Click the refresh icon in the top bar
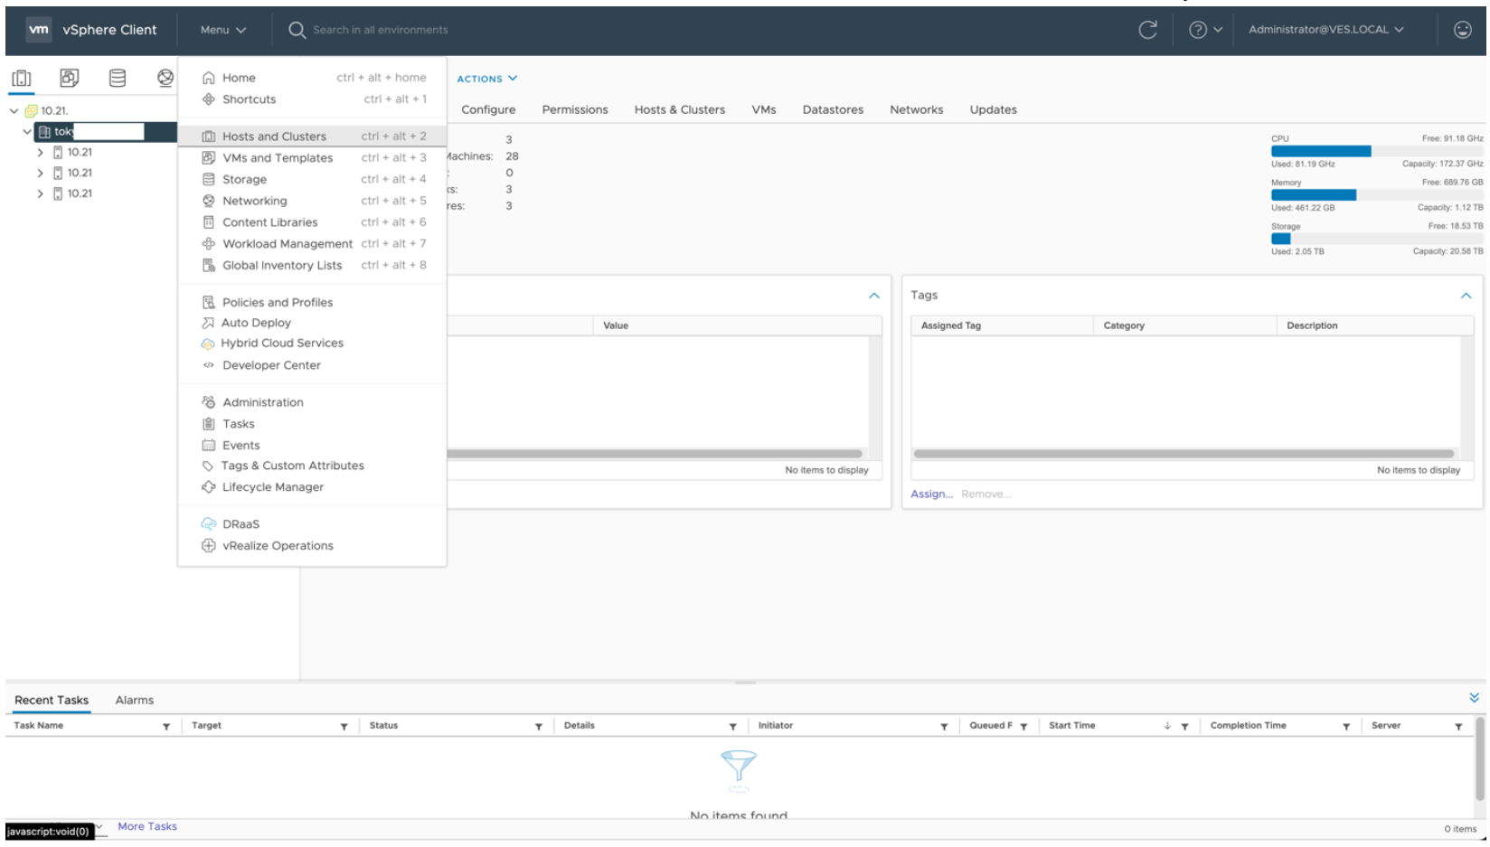Viewport: 1490px width, 847px height. (1147, 29)
